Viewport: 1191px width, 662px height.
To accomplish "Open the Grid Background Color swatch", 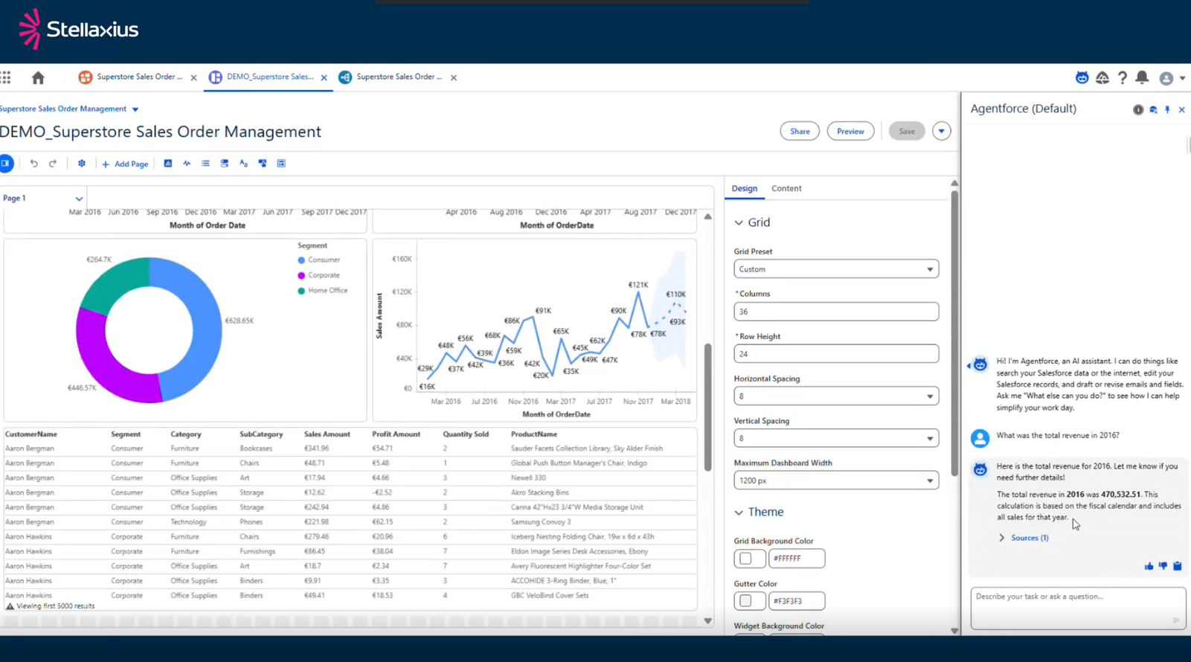I will [x=746, y=559].
